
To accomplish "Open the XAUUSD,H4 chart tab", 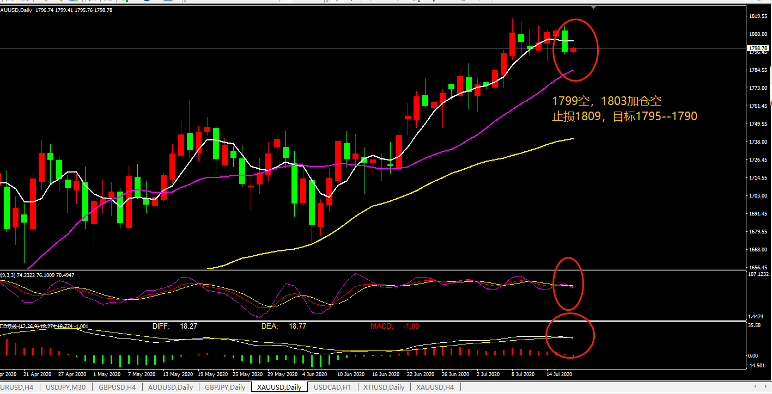I will (x=435, y=387).
